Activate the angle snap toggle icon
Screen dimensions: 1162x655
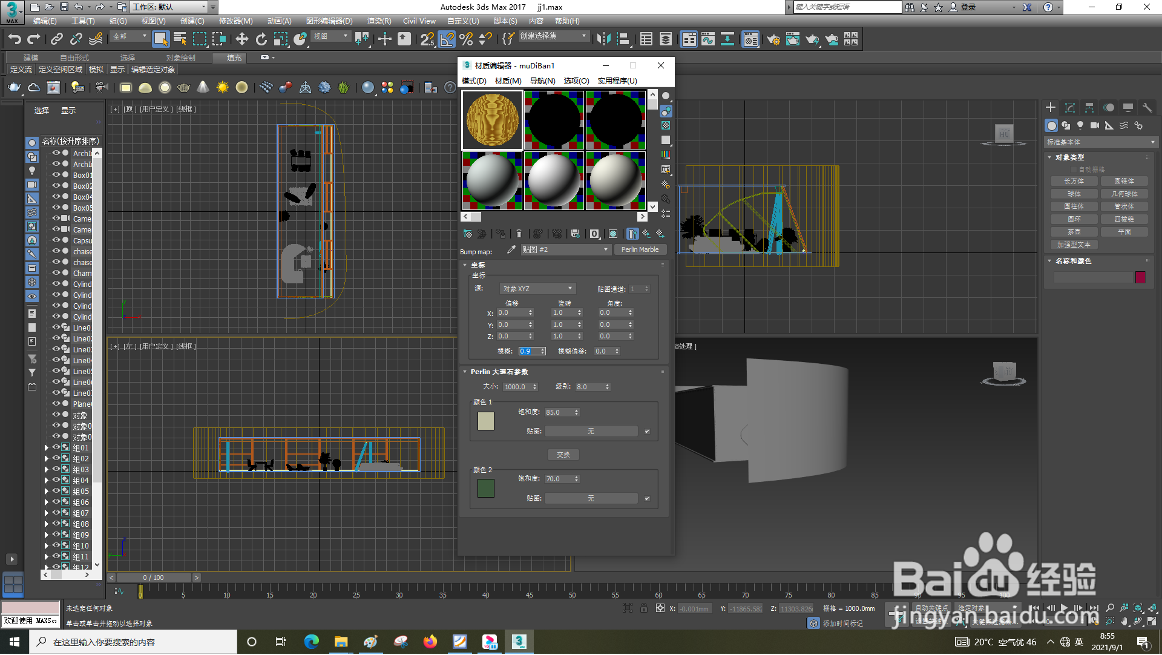pos(446,39)
